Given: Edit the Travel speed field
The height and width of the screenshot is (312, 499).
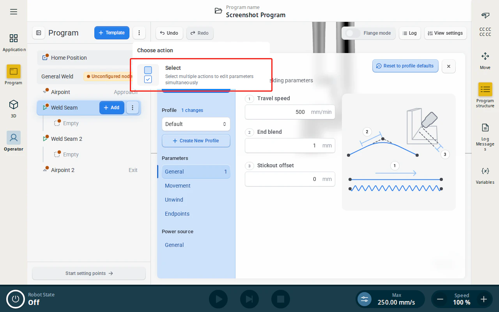Looking at the screenshot, I should 290,112.
